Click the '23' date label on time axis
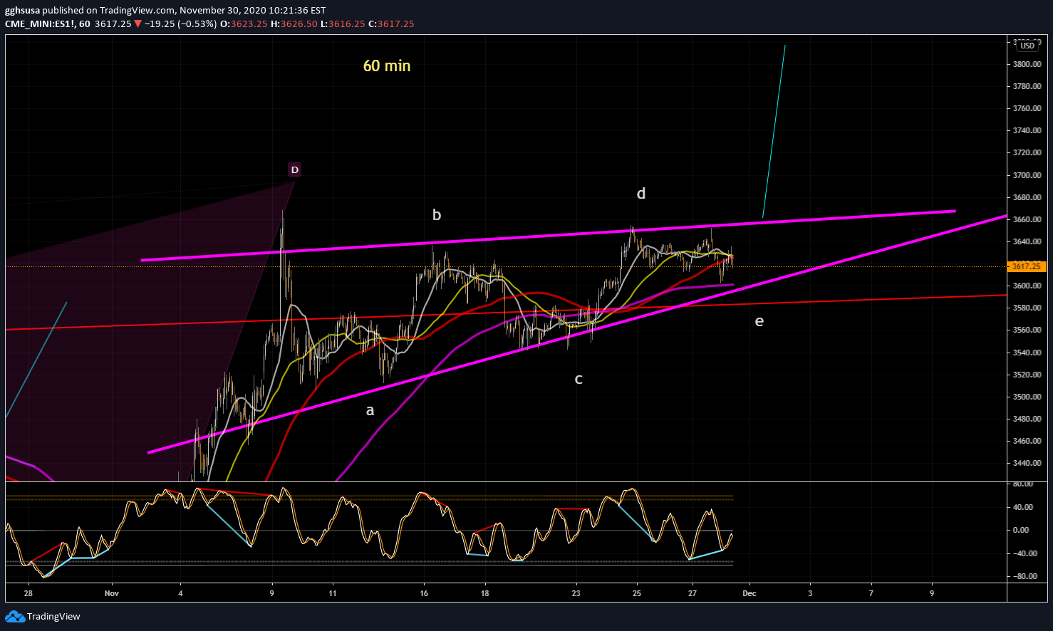Image resolution: width=1053 pixels, height=631 pixels. pyautogui.click(x=576, y=593)
